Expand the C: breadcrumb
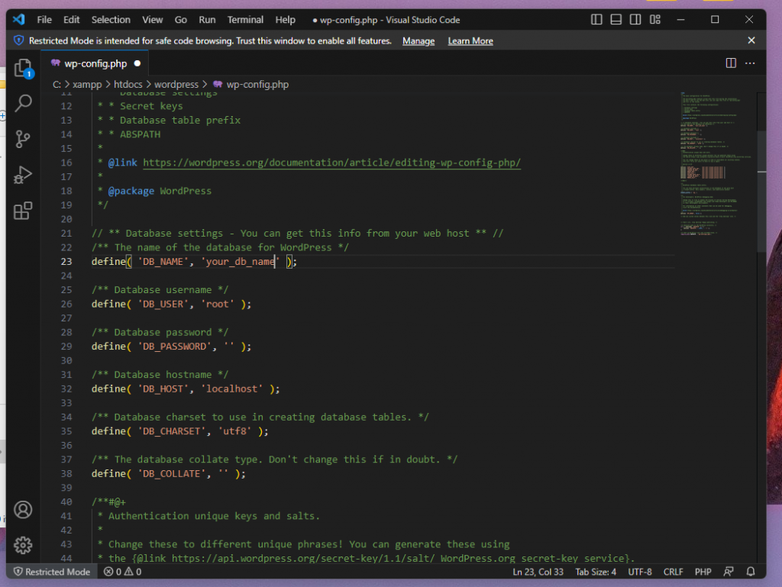 (57, 84)
